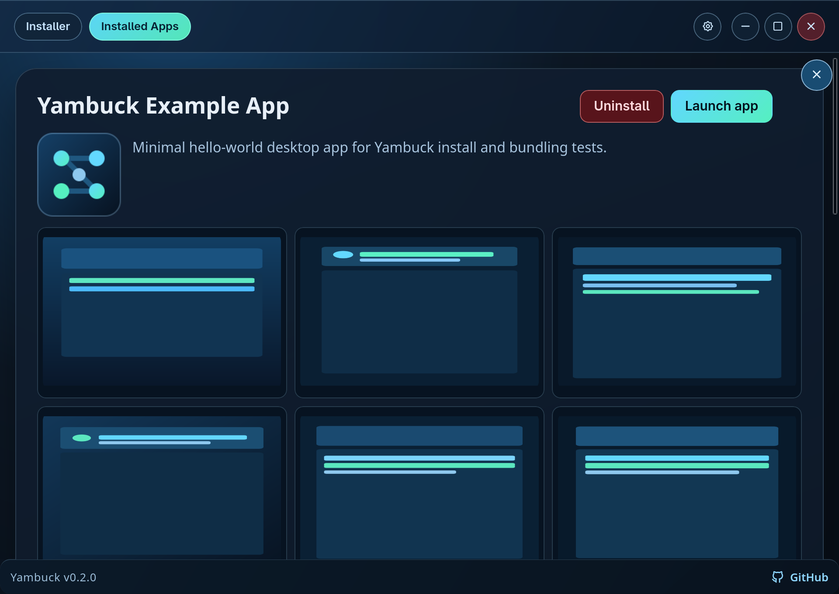Screen dimensions: 839x594
Task: Switch to the Installer tab
Action: click(48, 27)
